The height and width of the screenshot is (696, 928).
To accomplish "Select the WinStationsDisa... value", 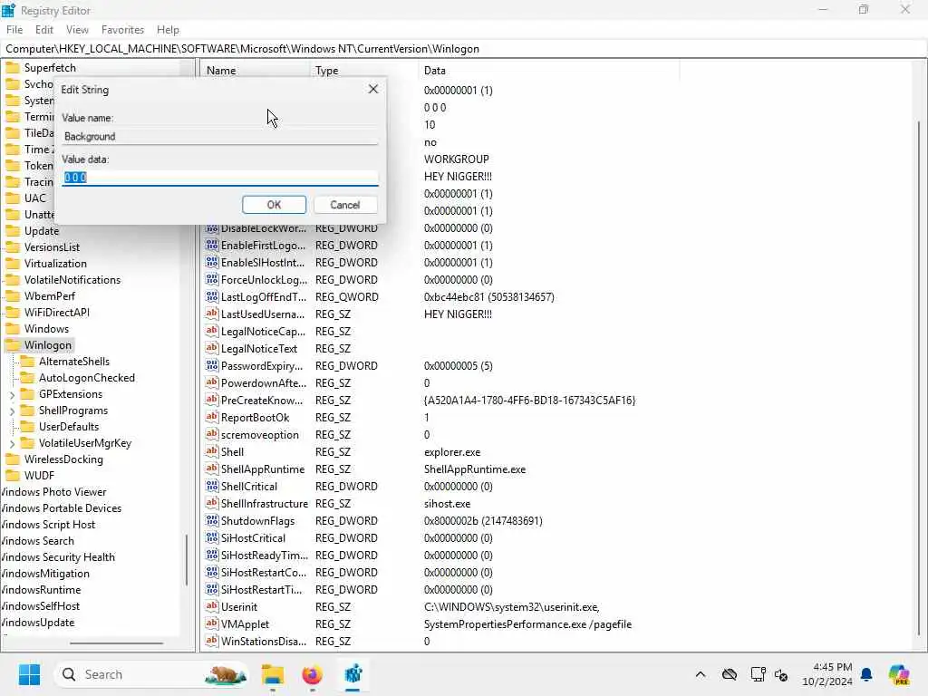I will 264,641.
